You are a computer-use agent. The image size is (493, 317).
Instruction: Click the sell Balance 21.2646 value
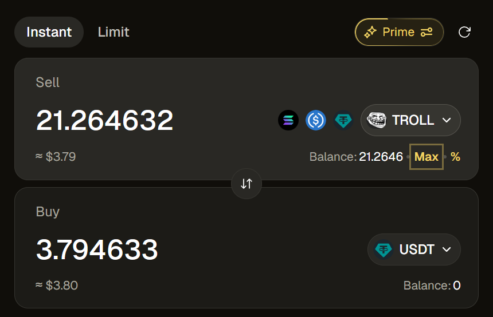click(381, 157)
